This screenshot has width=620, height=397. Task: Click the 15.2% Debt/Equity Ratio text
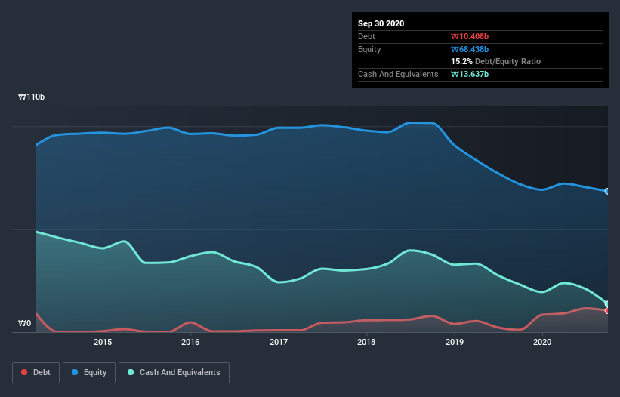click(496, 61)
